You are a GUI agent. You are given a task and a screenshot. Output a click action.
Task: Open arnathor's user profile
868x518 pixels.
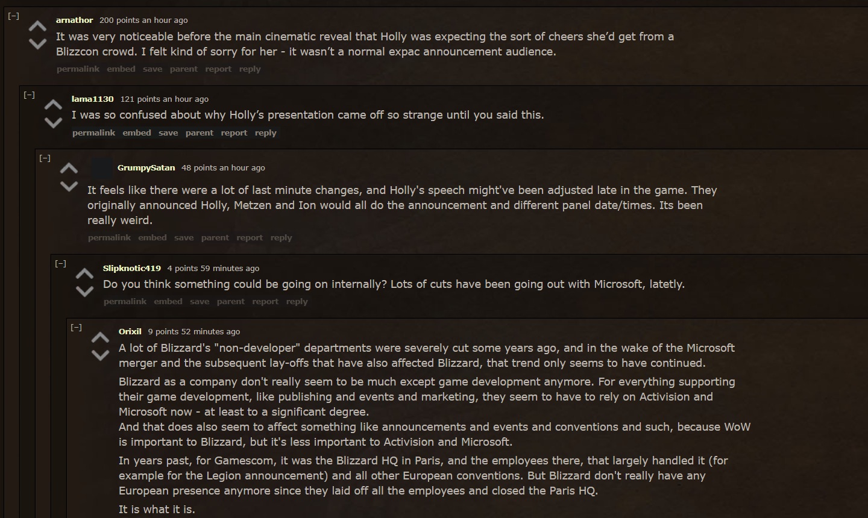point(74,20)
